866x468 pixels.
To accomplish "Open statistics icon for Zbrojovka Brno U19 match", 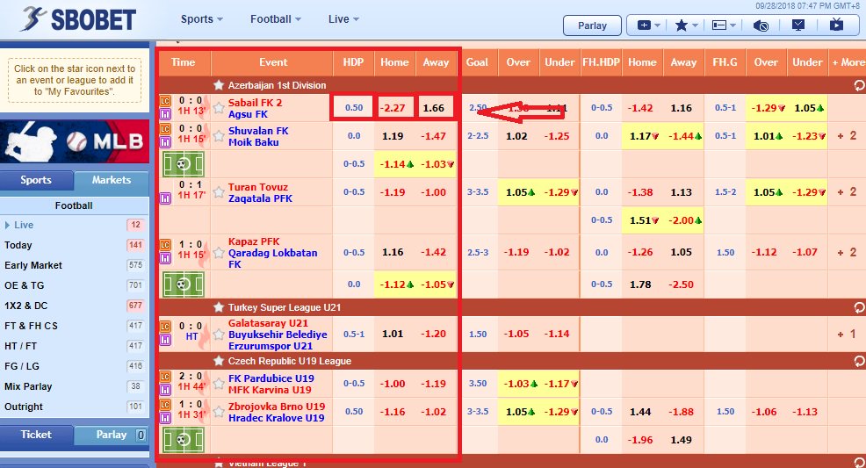I will pyautogui.click(x=165, y=418).
